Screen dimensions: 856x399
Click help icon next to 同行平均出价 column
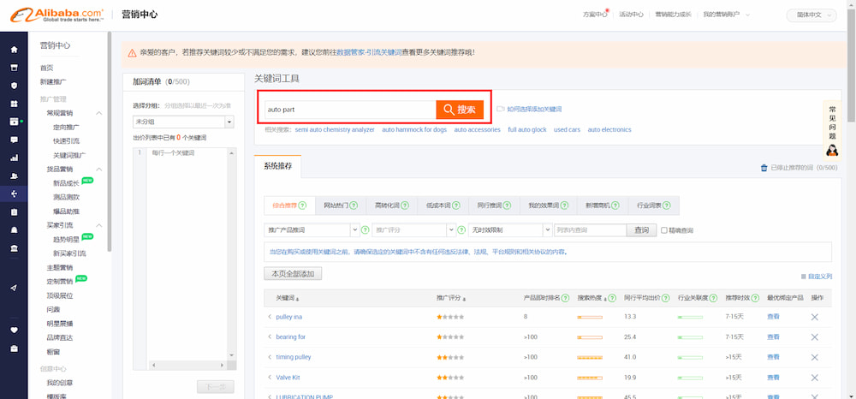coord(667,298)
